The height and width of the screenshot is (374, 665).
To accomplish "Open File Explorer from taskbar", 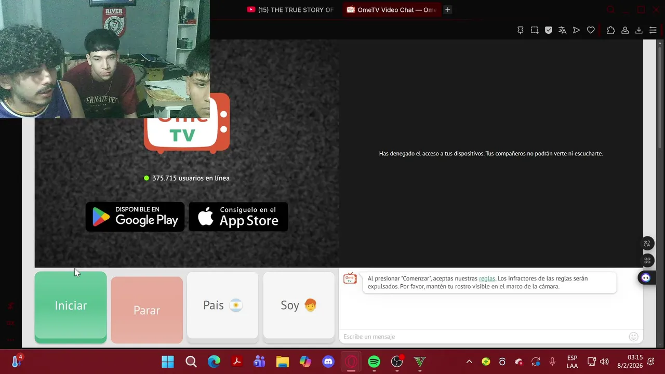I will (282, 362).
